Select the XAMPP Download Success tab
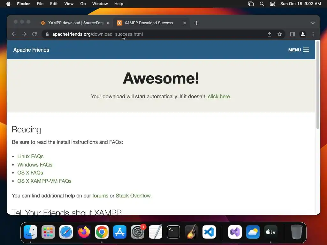 [151, 23]
